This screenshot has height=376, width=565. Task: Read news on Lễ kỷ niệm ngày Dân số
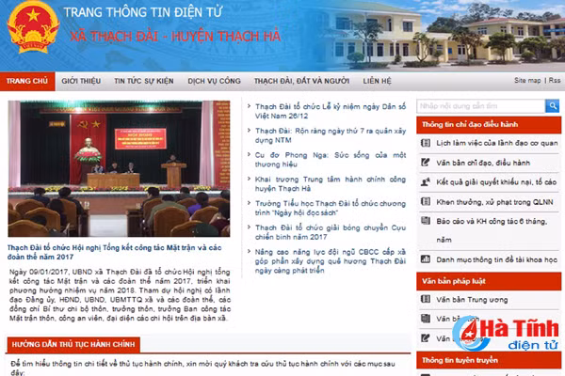(331, 111)
